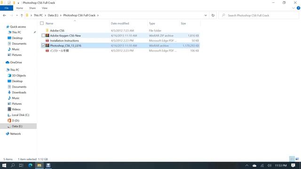The width and height of the screenshot is (301, 169).
Task: Select the Adobe CS6 file name
Action: (57, 31)
